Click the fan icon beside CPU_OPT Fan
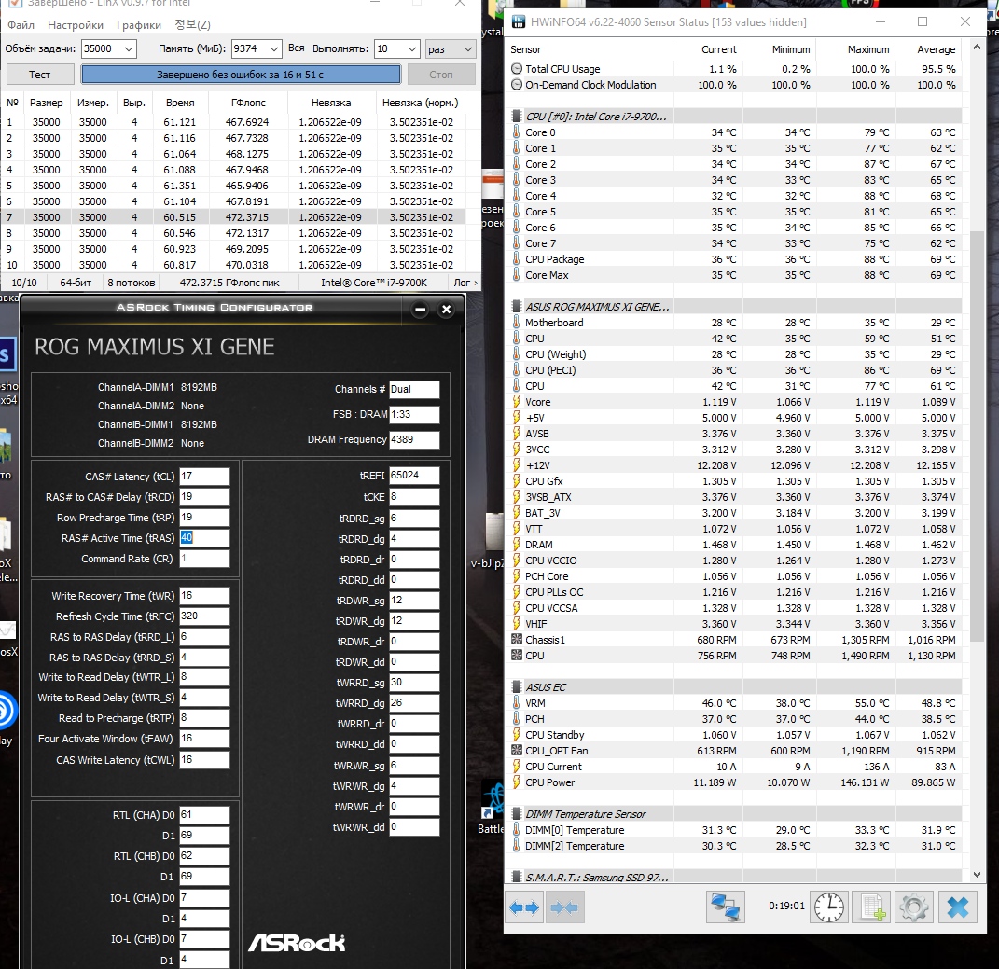Image resolution: width=999 pixels, height=969 pixels. (x=517, y=751)
